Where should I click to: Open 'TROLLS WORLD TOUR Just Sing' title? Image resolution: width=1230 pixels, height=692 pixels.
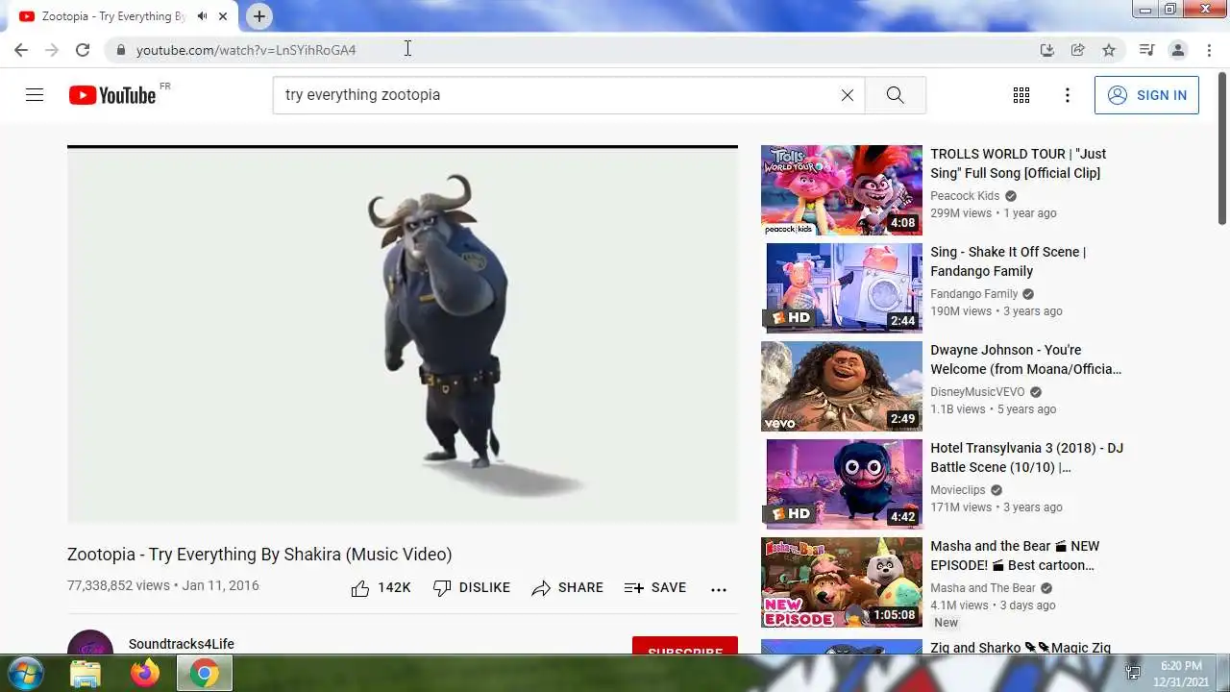tap(1018, 163)
